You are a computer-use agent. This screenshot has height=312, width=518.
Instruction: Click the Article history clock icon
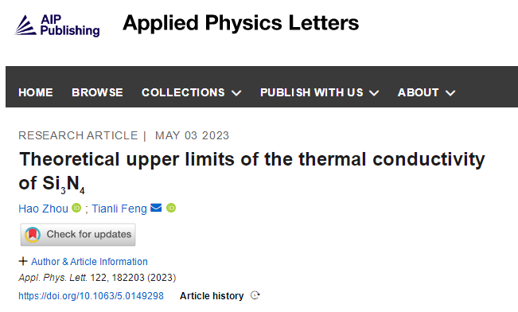255,295
